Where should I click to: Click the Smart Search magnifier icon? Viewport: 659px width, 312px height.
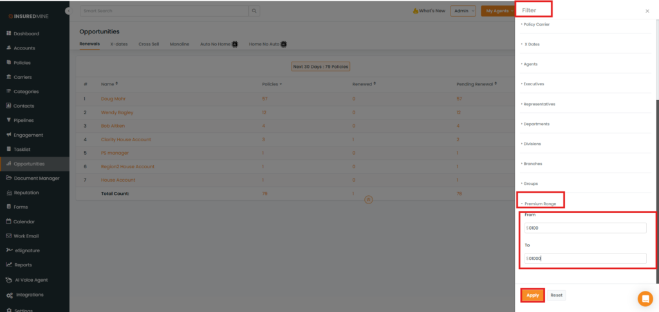coord(255,11)
